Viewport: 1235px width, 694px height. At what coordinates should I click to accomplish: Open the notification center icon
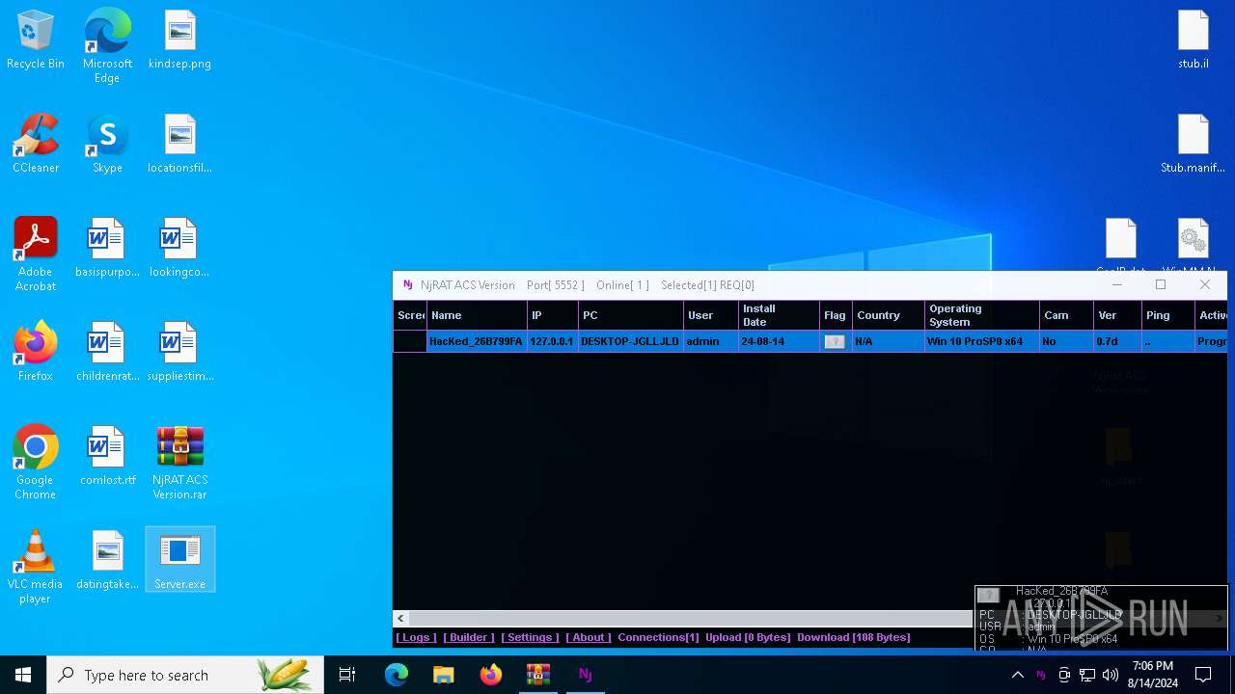click(x=1203, y=675)
